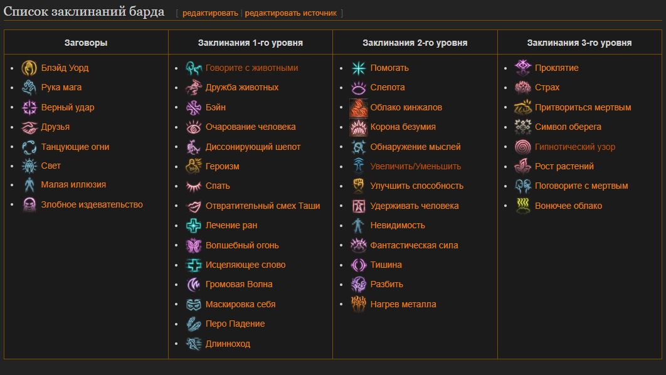Open the Отвратительный смех Таши link
The height and width of the screenshot is (375, 666).
tap(263, 206)
